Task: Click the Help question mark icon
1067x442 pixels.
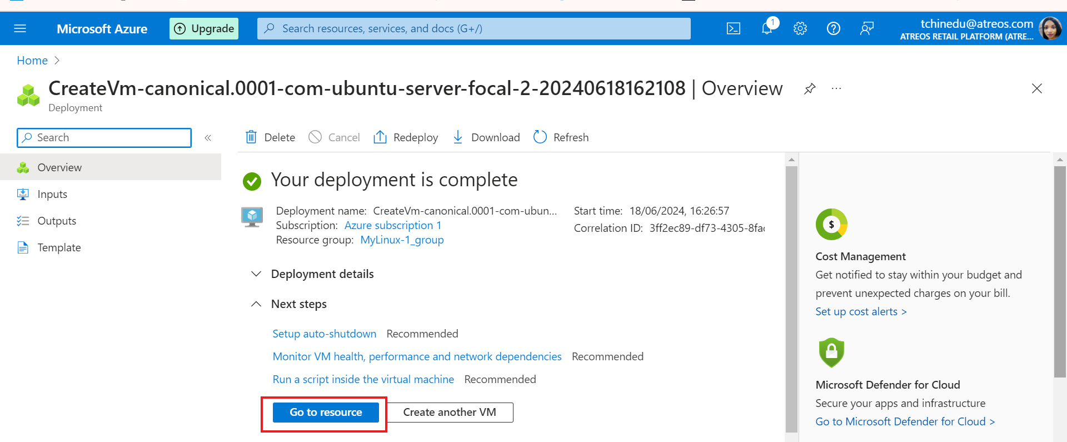Action: click(833, 28)
